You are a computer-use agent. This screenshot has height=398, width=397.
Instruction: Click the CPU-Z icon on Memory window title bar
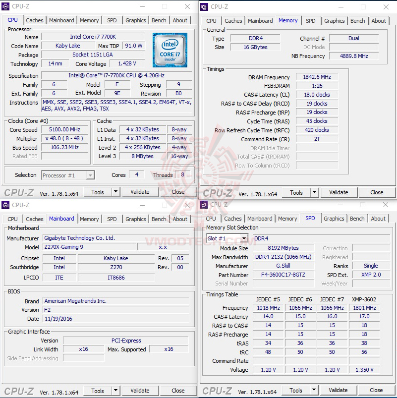(x=205, y=7)
